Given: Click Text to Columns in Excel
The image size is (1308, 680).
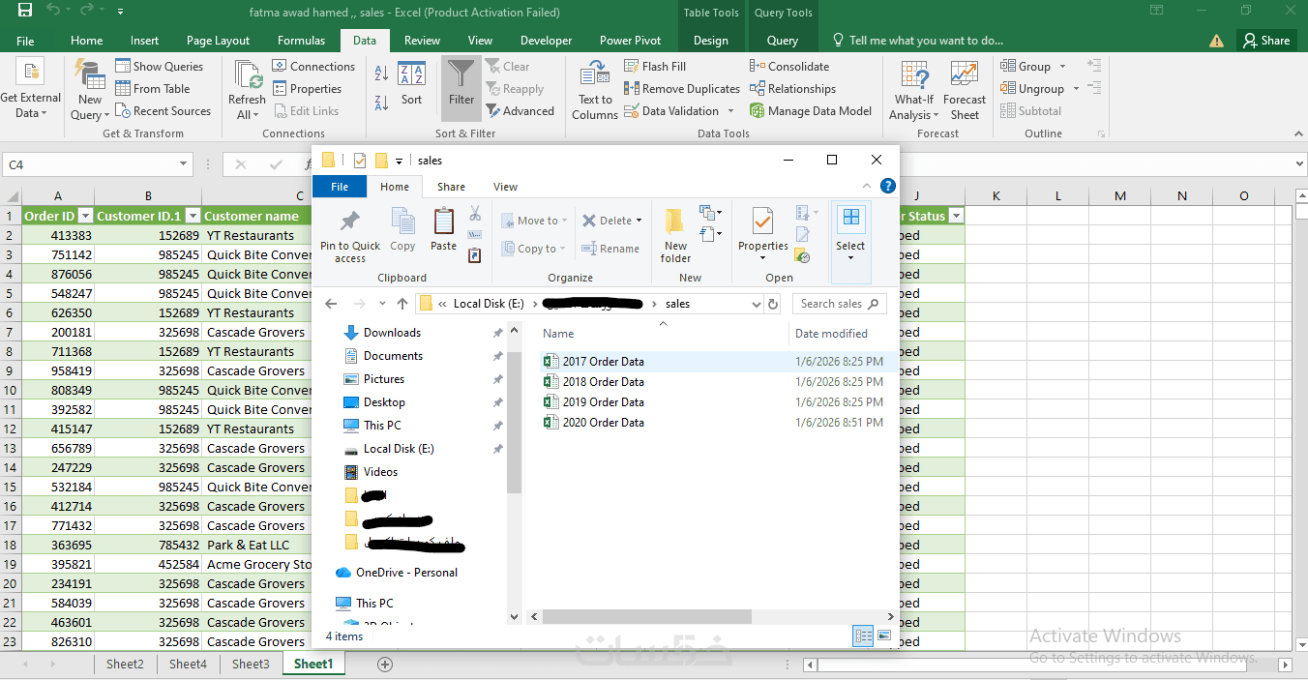Looking at the screenshot, I should pos(594,90).
